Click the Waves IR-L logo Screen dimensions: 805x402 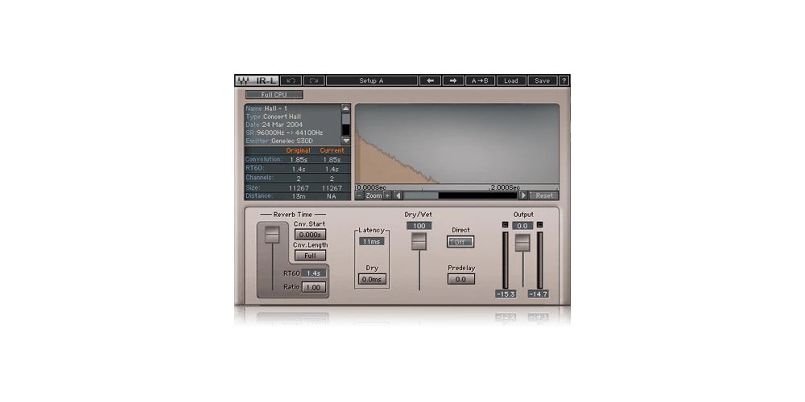[258, 81]
